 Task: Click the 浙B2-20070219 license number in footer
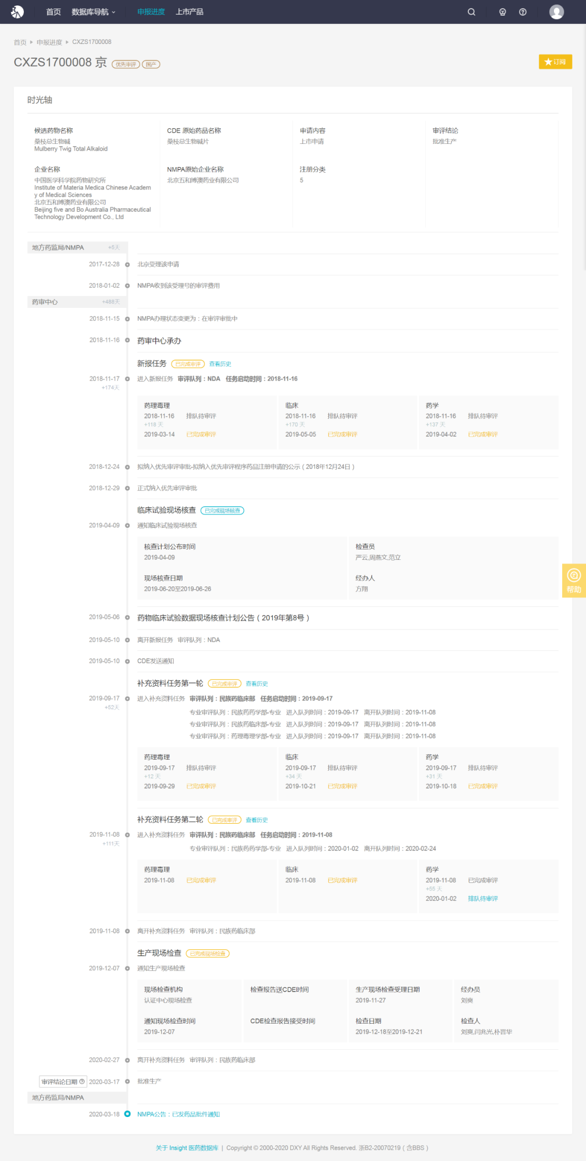(x=380, y=1147)
